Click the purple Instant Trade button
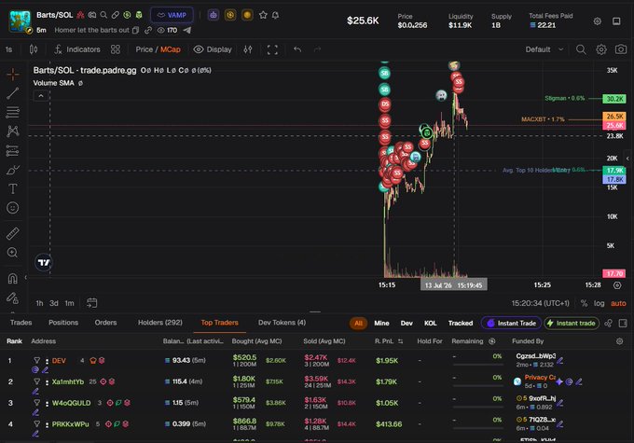The height and width of the screenshot is (443, 634). tap(511, 323)
